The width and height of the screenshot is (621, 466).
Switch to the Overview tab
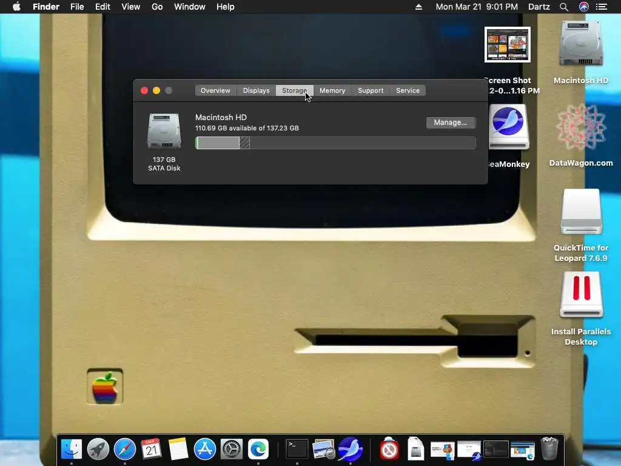tap(215, 90)
